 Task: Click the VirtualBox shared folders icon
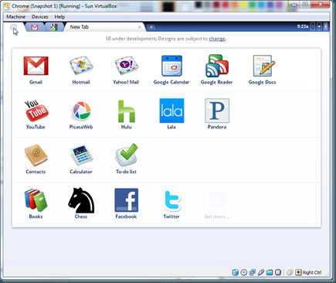tap(270, 272)
